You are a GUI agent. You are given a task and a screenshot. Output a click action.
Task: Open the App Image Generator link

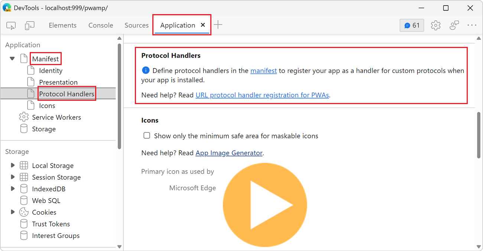(229, 153)
